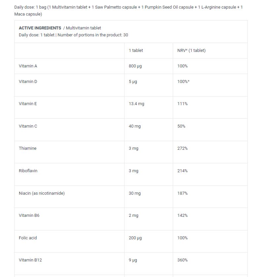Click the Vitamin A row label
The height and width of the screenshot is (277, 257).
pos(28,66)
